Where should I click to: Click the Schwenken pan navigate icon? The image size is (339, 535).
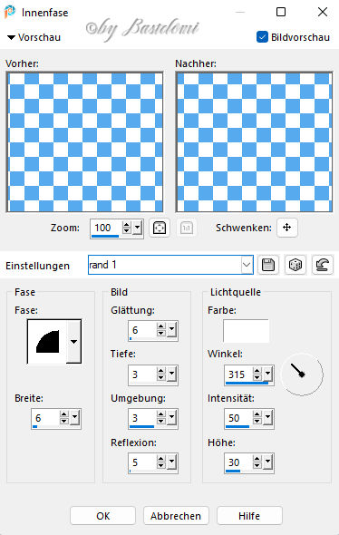[x=286, y=228]
